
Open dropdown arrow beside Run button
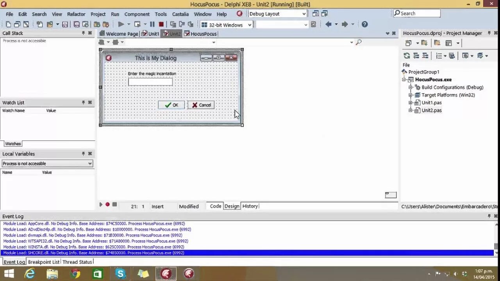129,24
